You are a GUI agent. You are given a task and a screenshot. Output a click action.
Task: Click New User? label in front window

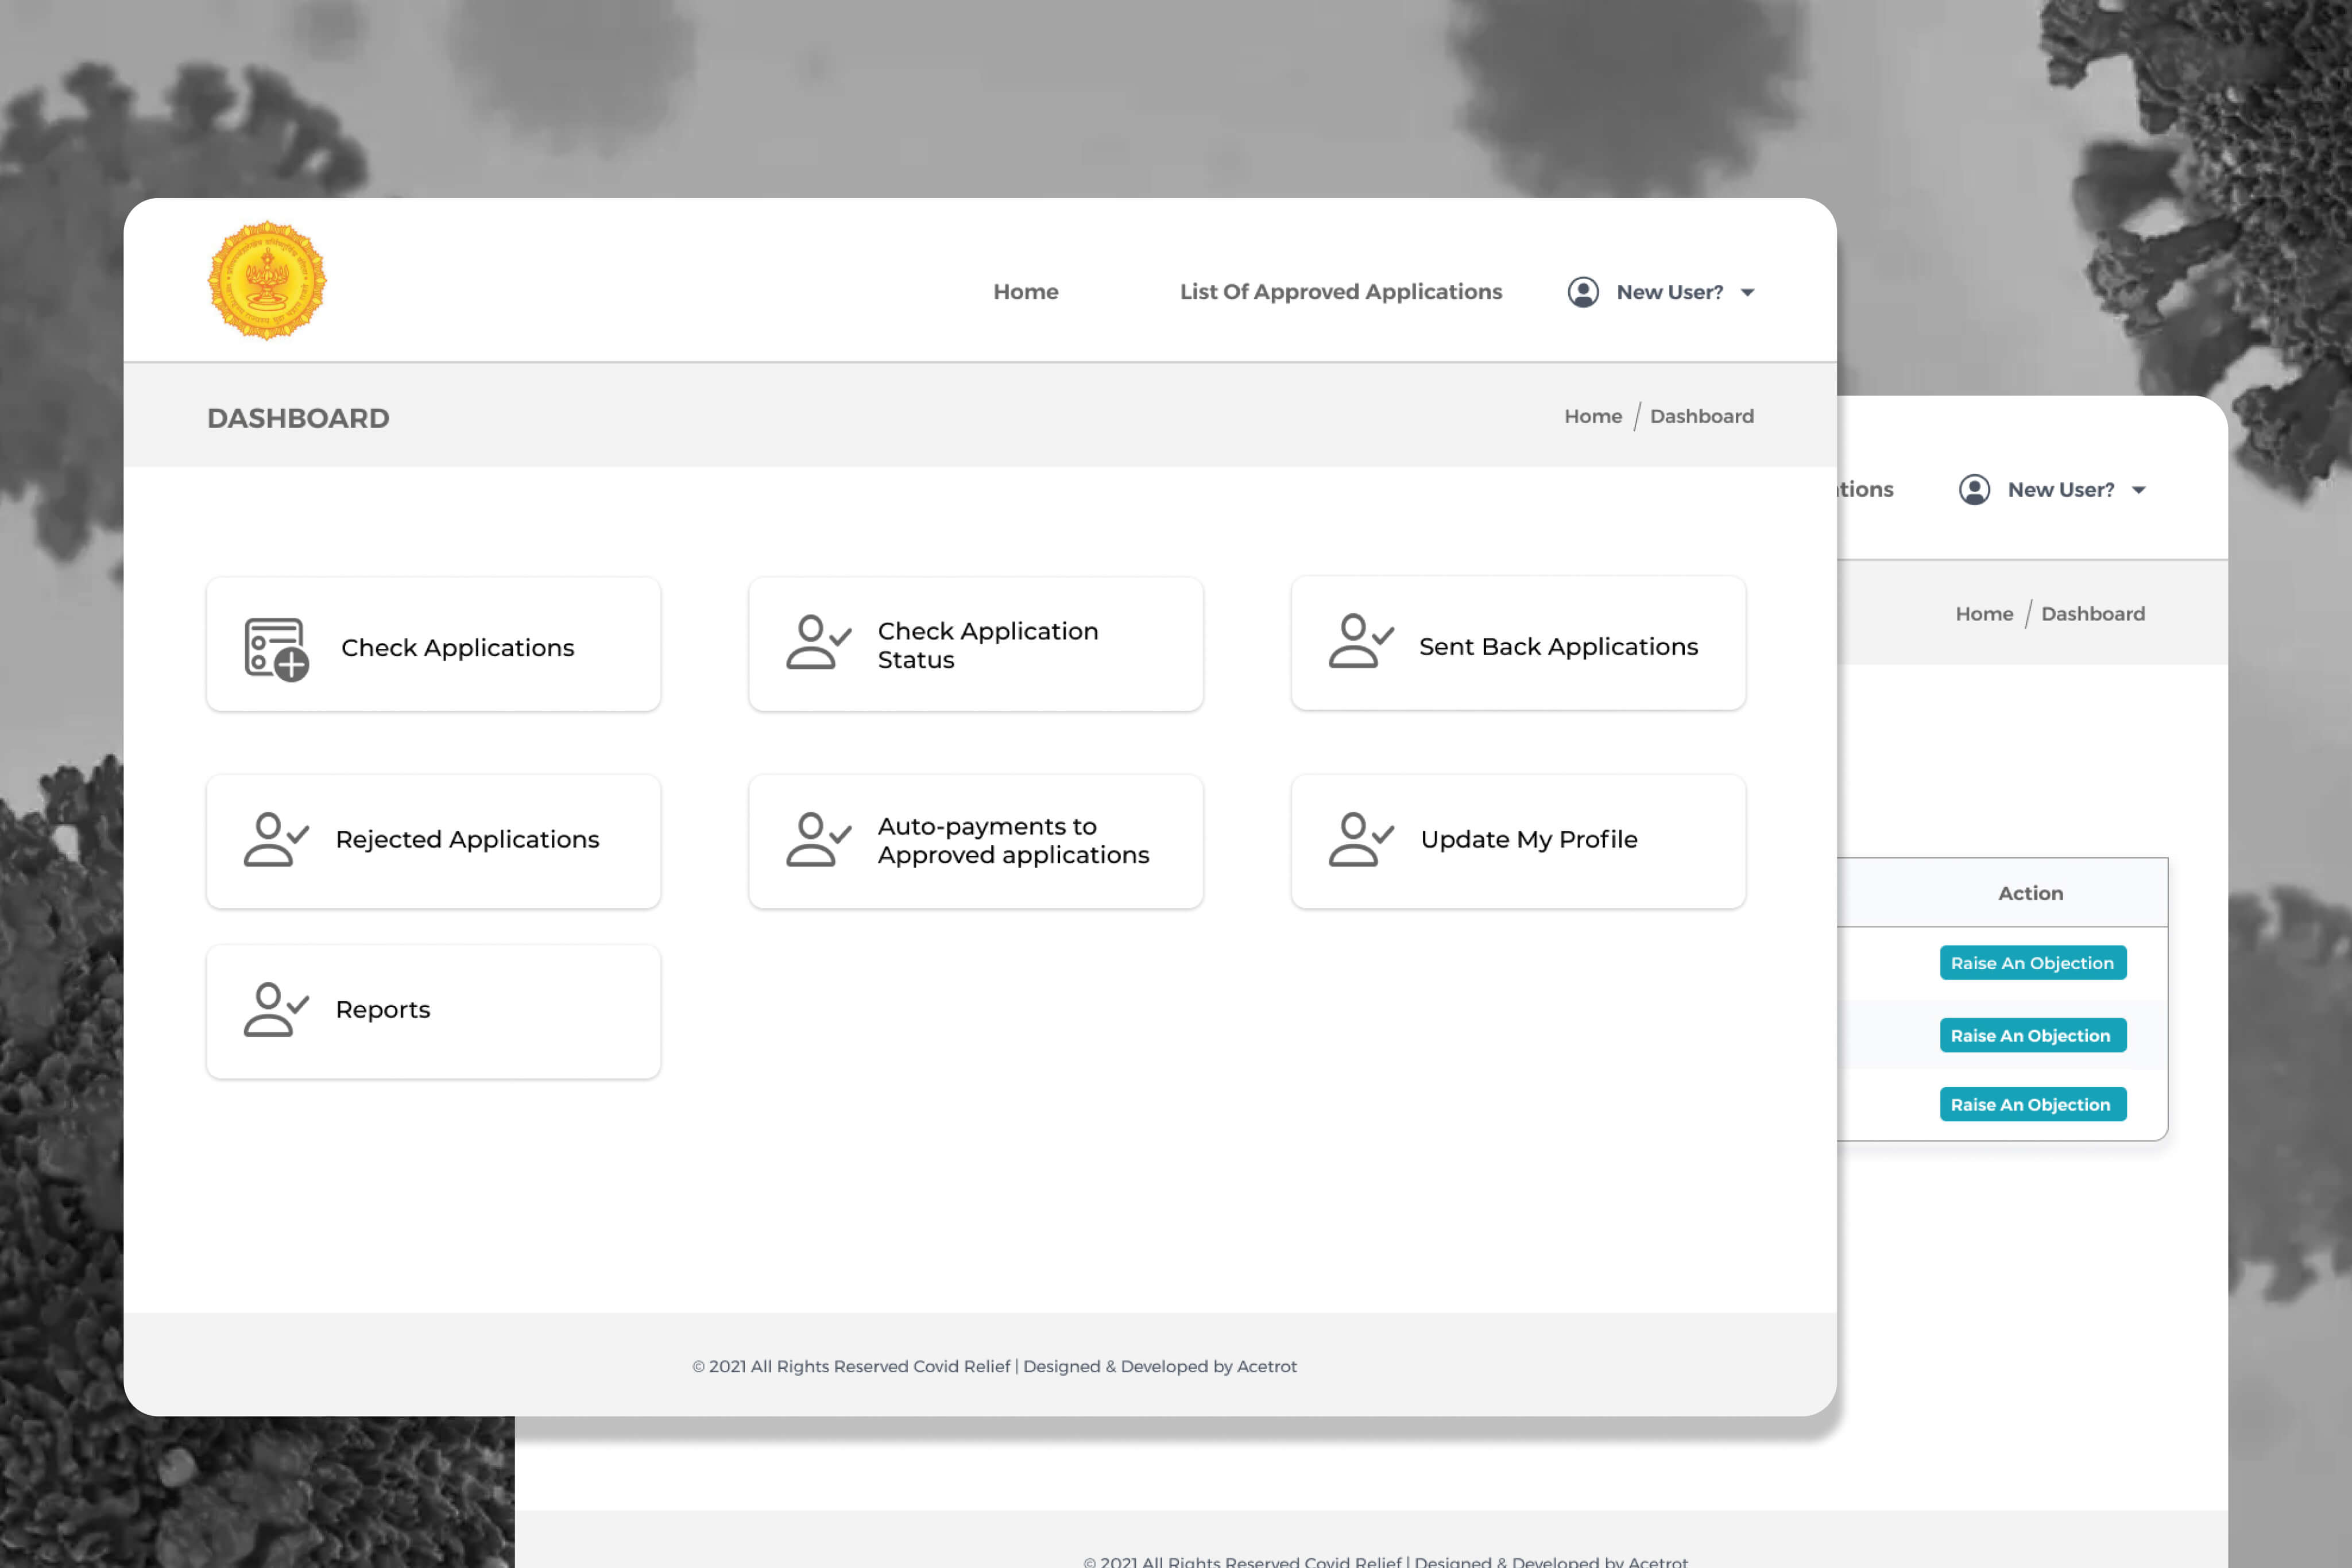(x=1669, y=292)
